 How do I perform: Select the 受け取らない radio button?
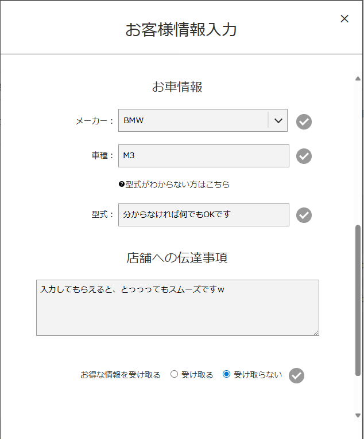(x=226, y=375)
